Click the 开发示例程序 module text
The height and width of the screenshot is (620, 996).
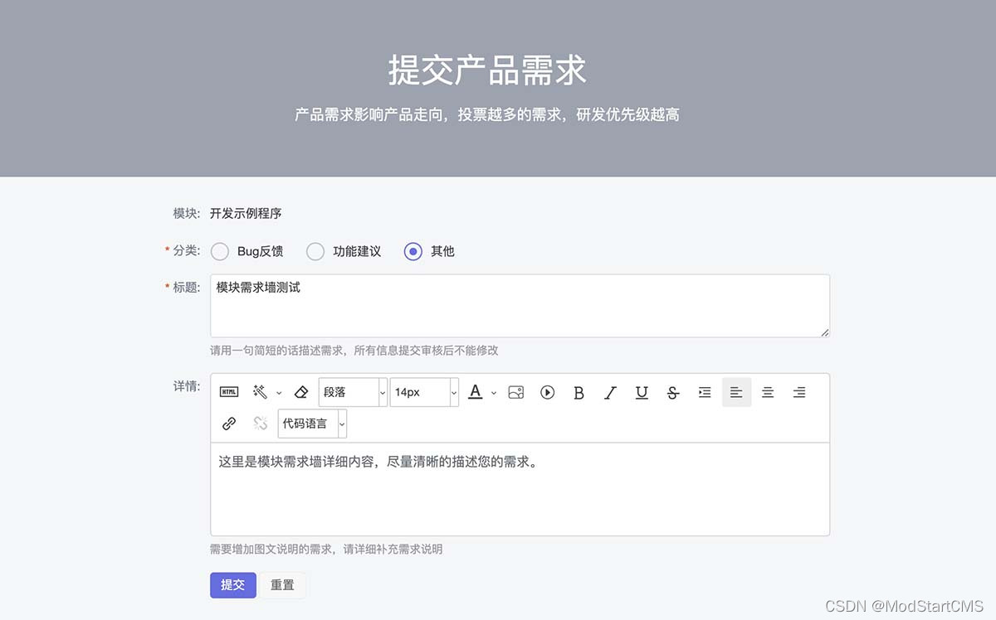(246, 214)
